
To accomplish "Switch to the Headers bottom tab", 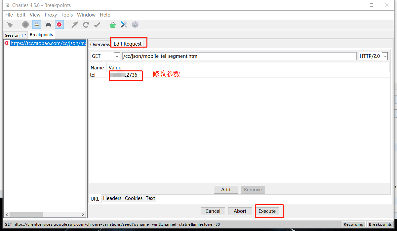I will click(x=112, y=198).
